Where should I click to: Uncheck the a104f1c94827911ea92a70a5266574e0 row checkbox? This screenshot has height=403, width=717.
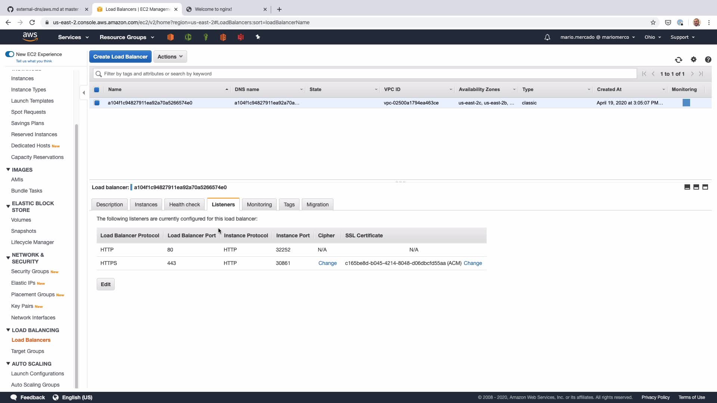click(x=97, y=103)
